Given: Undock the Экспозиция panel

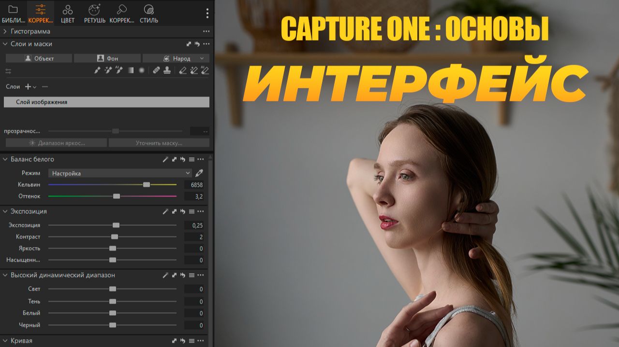Looking at the screenshot, I should [174, 211].
